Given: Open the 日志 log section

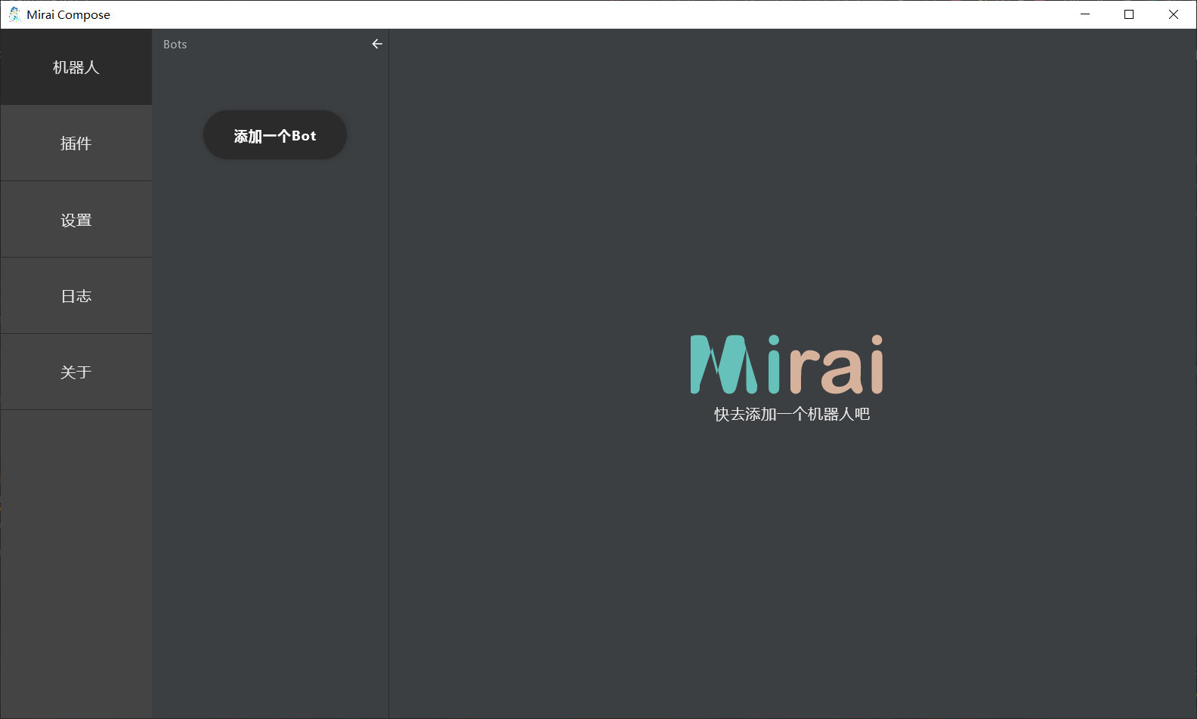Looking at the screenshot, I should tap(76, 296).
